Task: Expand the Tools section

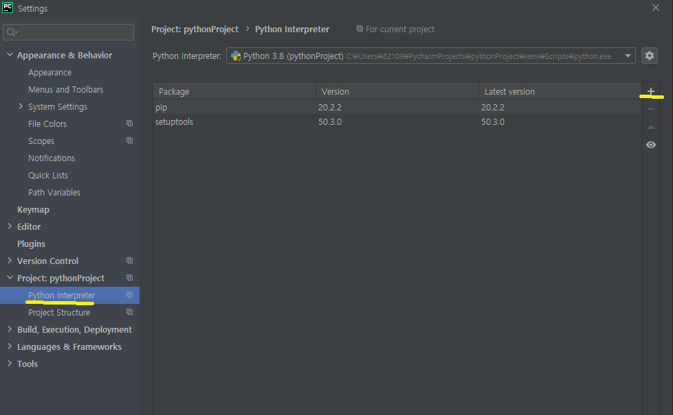Action: 10,363
